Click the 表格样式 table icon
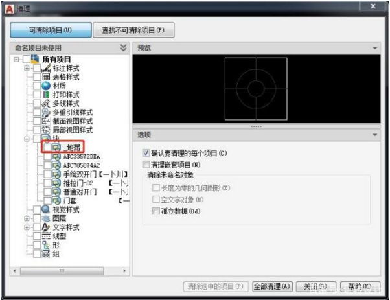The width and height of the screenshot is (390, 300). coord(46,76)
